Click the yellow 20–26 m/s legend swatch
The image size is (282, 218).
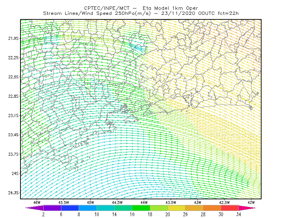coord(177,208)
